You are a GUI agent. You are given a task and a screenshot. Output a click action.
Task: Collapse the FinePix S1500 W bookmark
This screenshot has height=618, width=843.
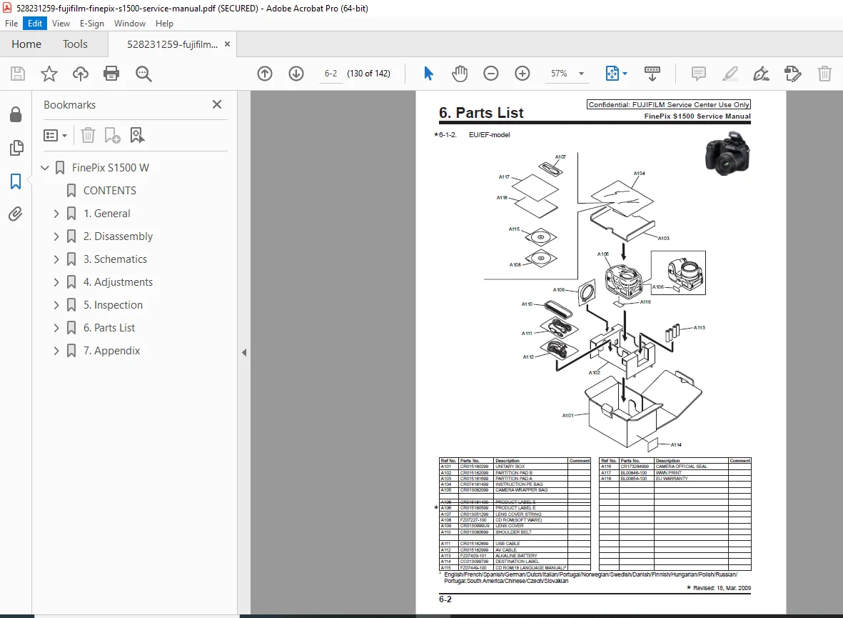(45, 168)
